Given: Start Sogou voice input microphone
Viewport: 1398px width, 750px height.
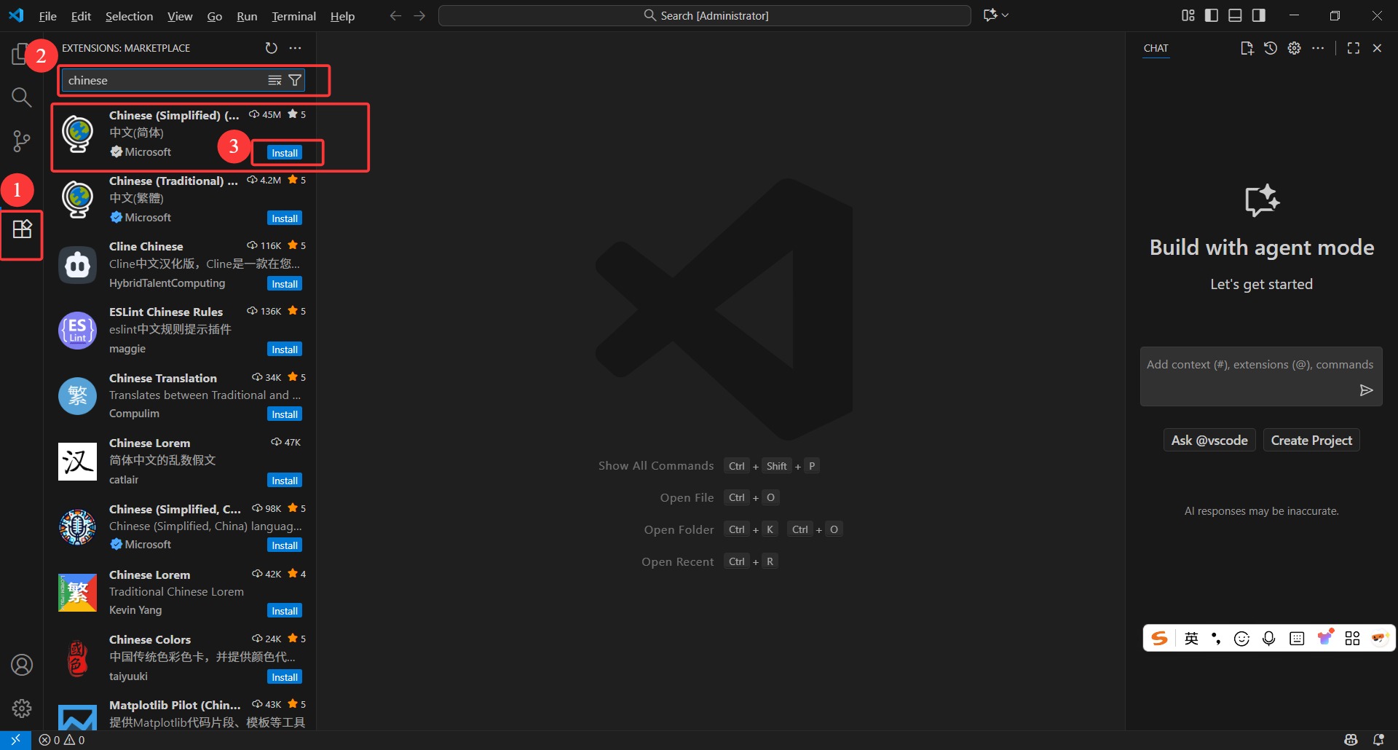Looking at the screenshot, I should point(1269,639).
